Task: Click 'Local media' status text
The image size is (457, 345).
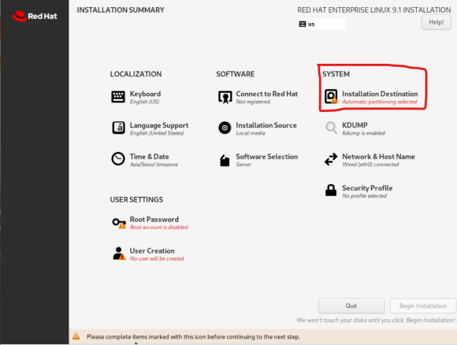Action: [251, 133]
